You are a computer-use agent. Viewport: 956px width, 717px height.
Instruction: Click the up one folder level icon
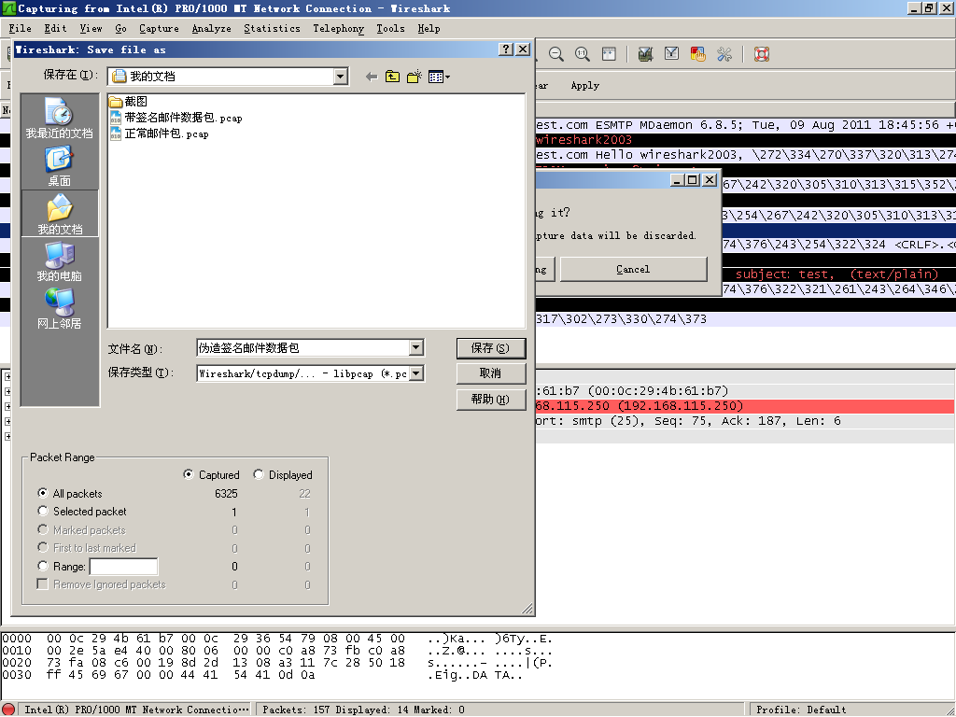click(x=393, y=77)
